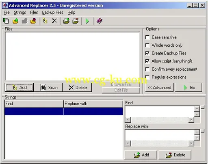This screenshot has height=164, width=208.
Task: Click Replace with box scroll up arrow
Action: (197, 132)
